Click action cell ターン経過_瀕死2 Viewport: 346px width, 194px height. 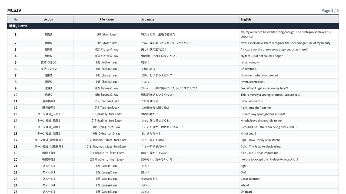tap(49, 134)
